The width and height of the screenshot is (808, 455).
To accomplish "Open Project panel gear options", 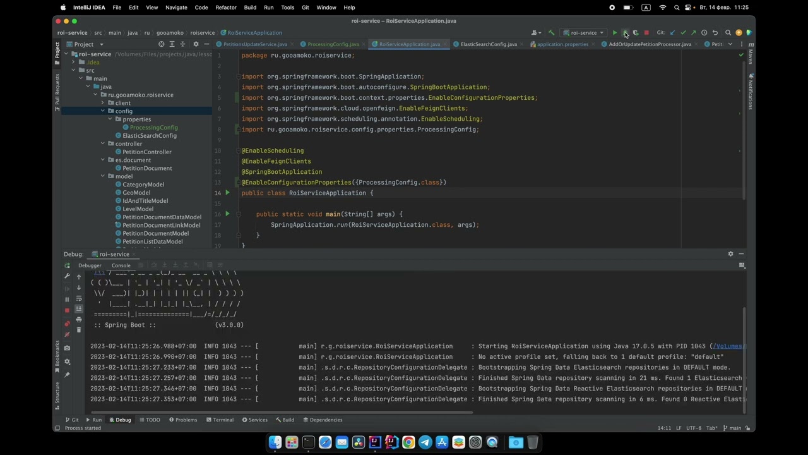I will 196,44.
